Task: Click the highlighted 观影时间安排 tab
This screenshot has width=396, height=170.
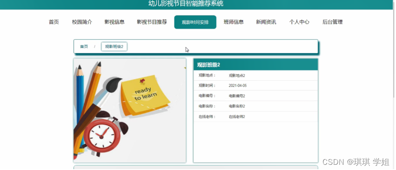Action: tap(195, 22)
